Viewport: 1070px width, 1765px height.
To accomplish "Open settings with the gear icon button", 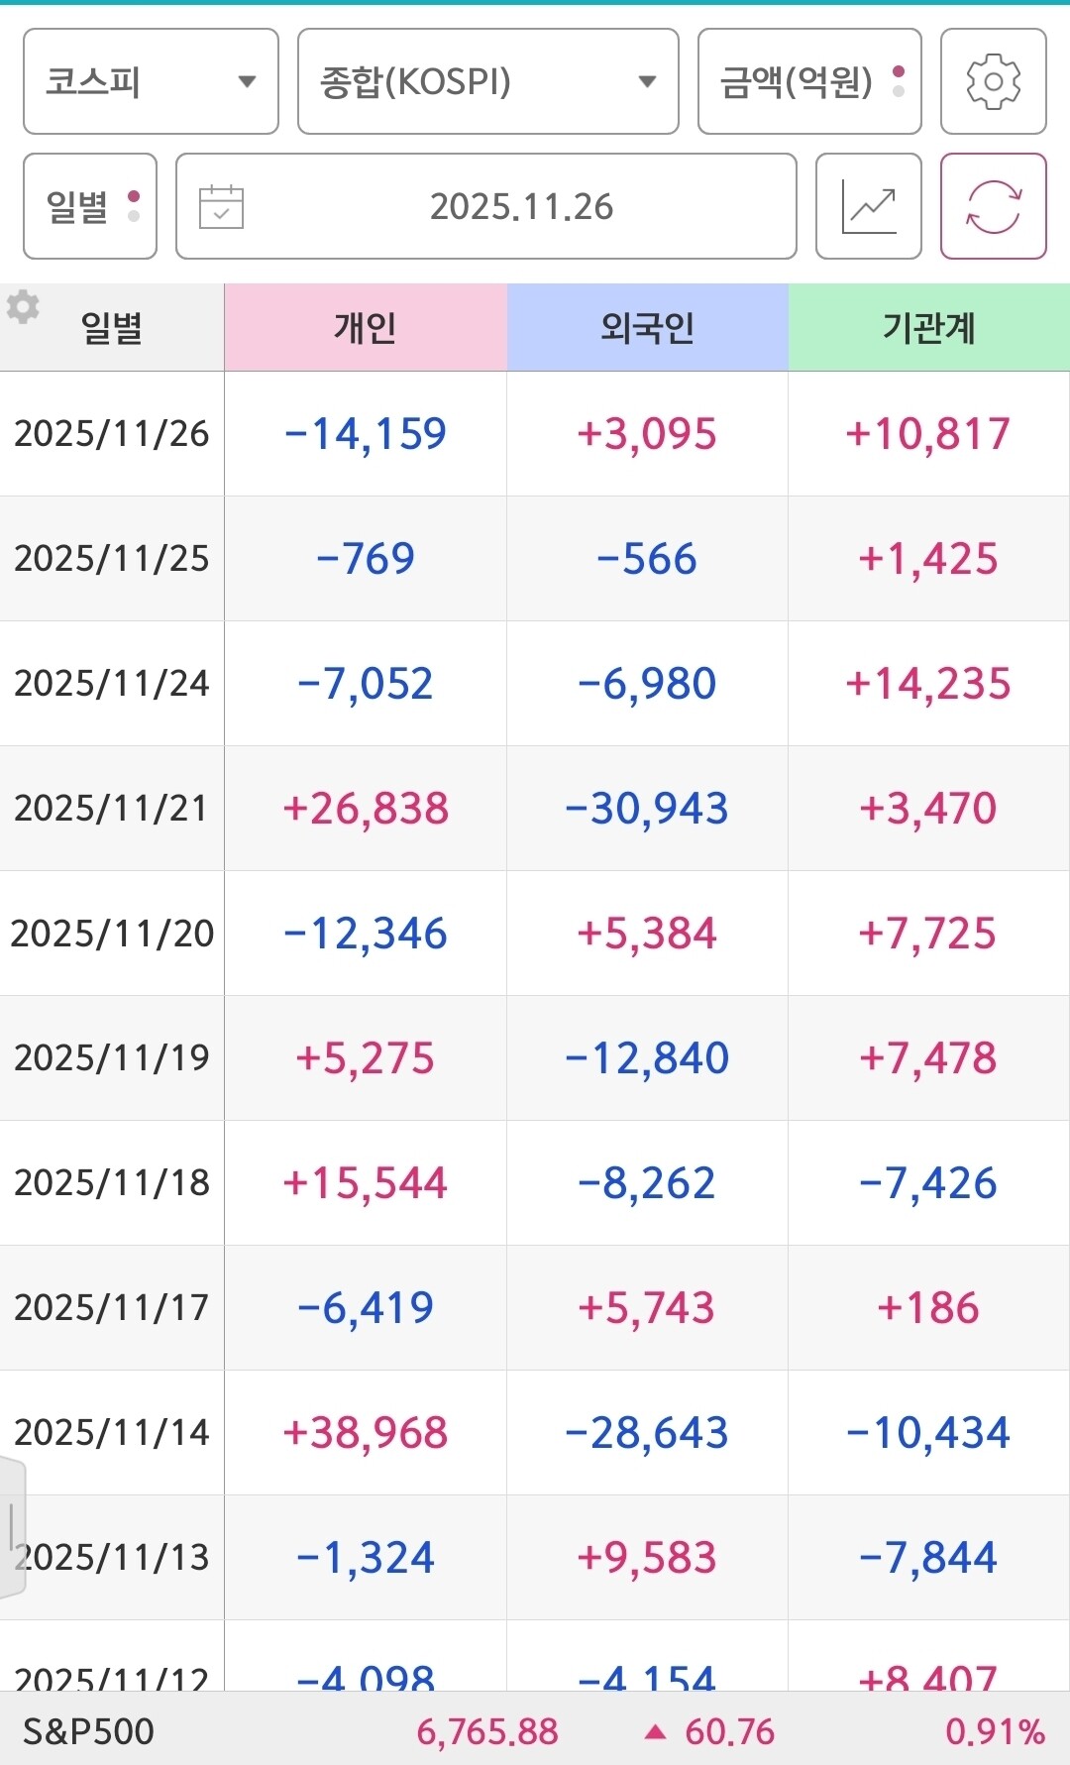I will point(993,81).
